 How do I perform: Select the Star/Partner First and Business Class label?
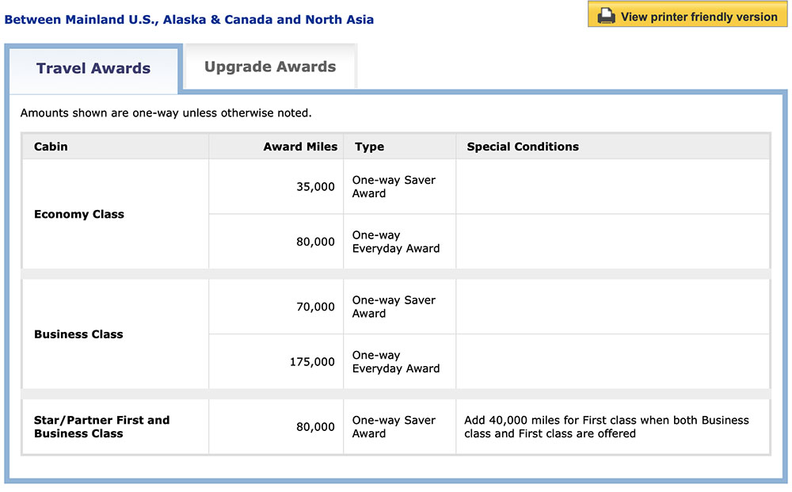pos(101,427)
